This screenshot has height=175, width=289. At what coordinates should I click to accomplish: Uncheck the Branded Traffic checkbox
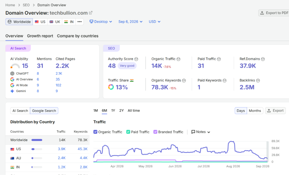pos(156,132)
